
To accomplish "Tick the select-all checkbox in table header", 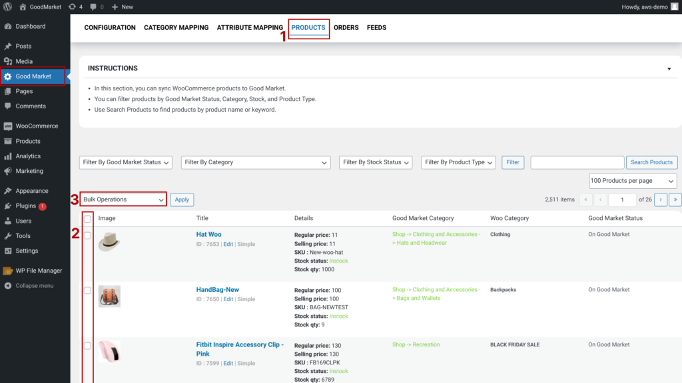I will [x=87, y=219].
